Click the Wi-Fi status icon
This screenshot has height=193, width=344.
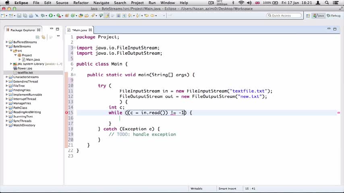point(241,3)
